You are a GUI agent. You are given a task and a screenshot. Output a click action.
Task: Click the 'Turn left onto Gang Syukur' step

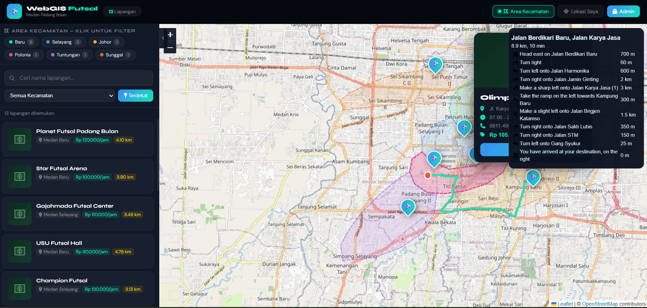tap(574, 144)
